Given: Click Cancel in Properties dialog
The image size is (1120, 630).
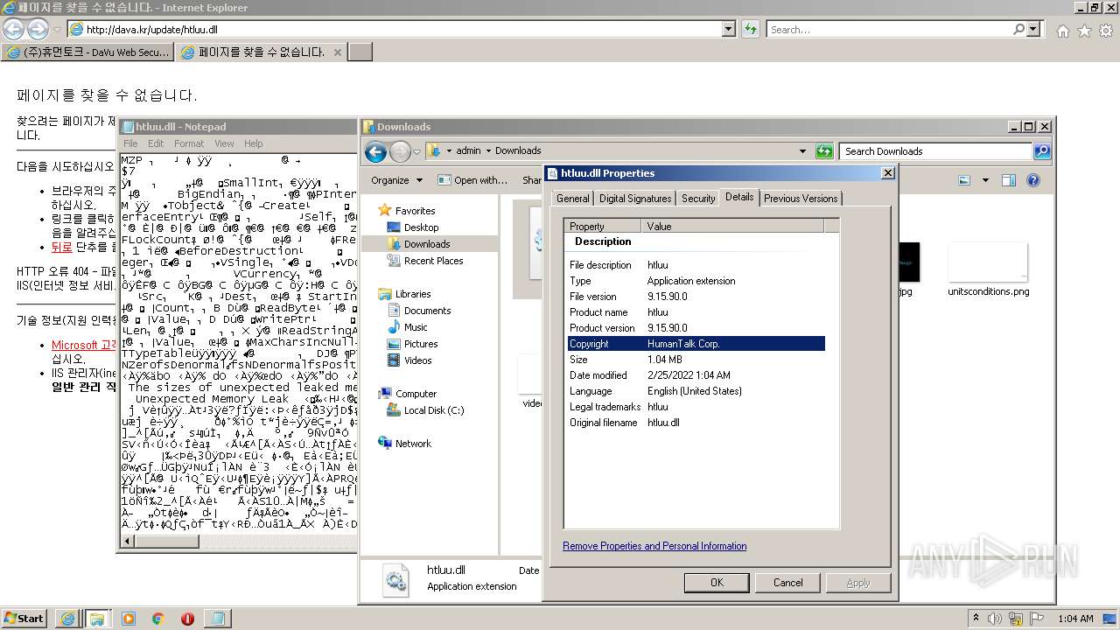Looking at the screenshot, I should pyautogui.click(x=787, y=583).
